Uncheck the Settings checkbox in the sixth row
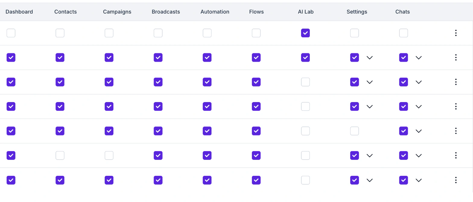 pyautogui.click(x=354, y=156)
